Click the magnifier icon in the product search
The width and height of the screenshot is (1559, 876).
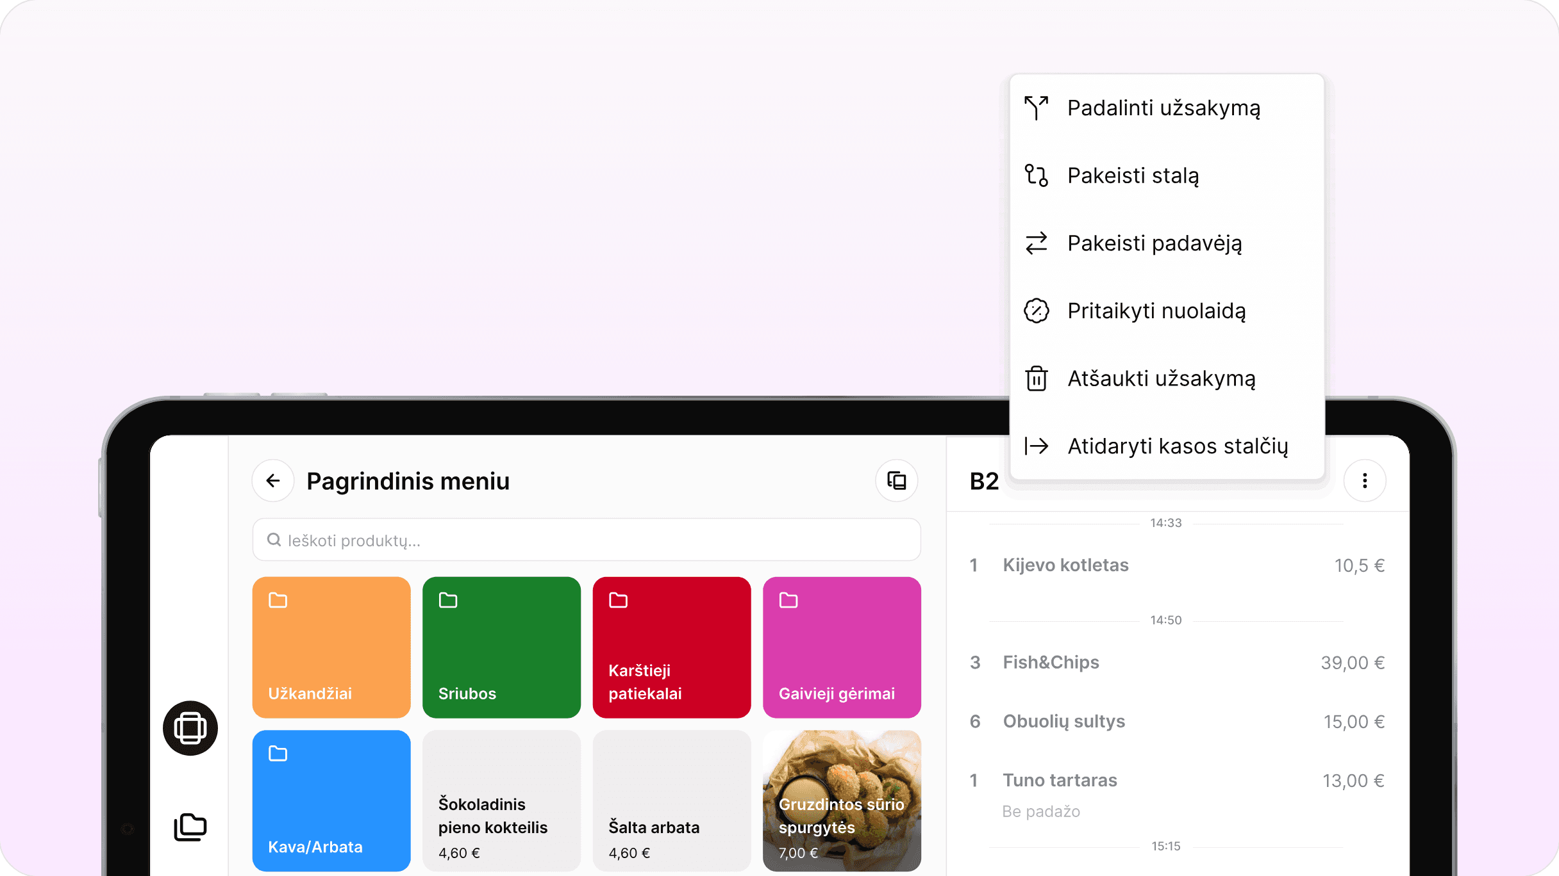pos(274,540)
